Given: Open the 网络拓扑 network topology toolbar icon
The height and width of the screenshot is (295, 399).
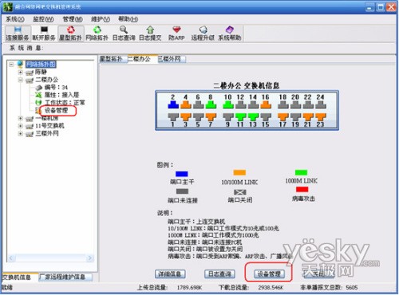Looking at the screenshot, I should coord(97,33).
